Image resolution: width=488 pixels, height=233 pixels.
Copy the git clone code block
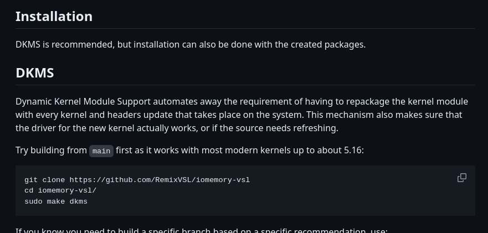[461, 178]
